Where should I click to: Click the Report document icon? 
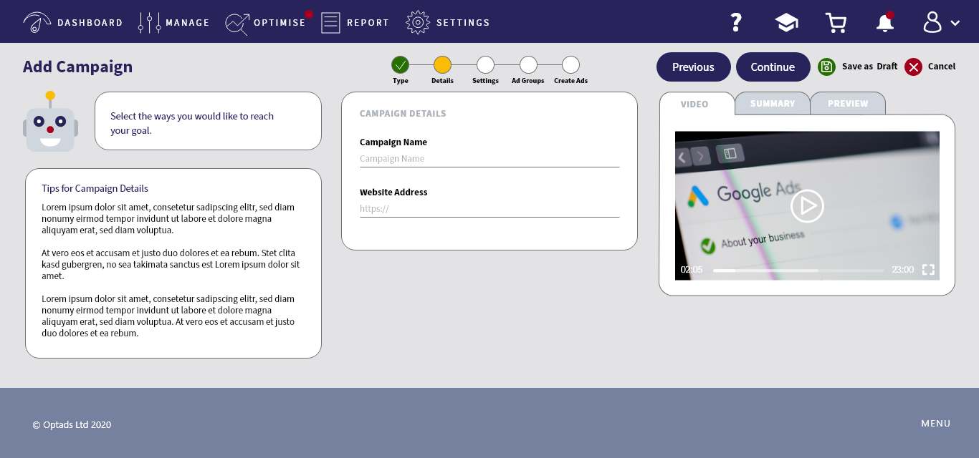tap(330, 23)
